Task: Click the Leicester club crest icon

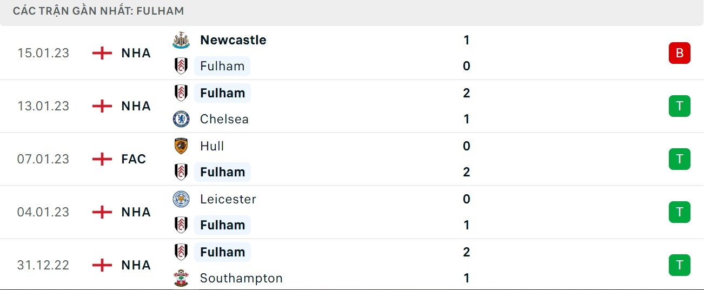Action: (181, 199)
